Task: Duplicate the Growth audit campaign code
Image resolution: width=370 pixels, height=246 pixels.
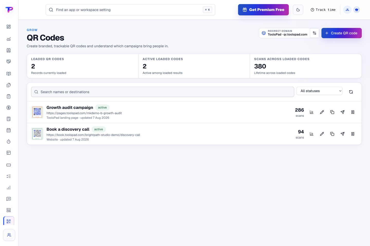Action: point(332,112)
